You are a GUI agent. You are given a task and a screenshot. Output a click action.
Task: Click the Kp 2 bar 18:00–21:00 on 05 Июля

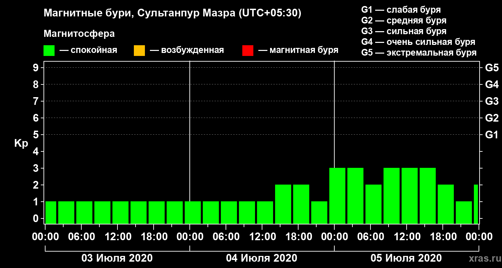[x=446, y=204]
